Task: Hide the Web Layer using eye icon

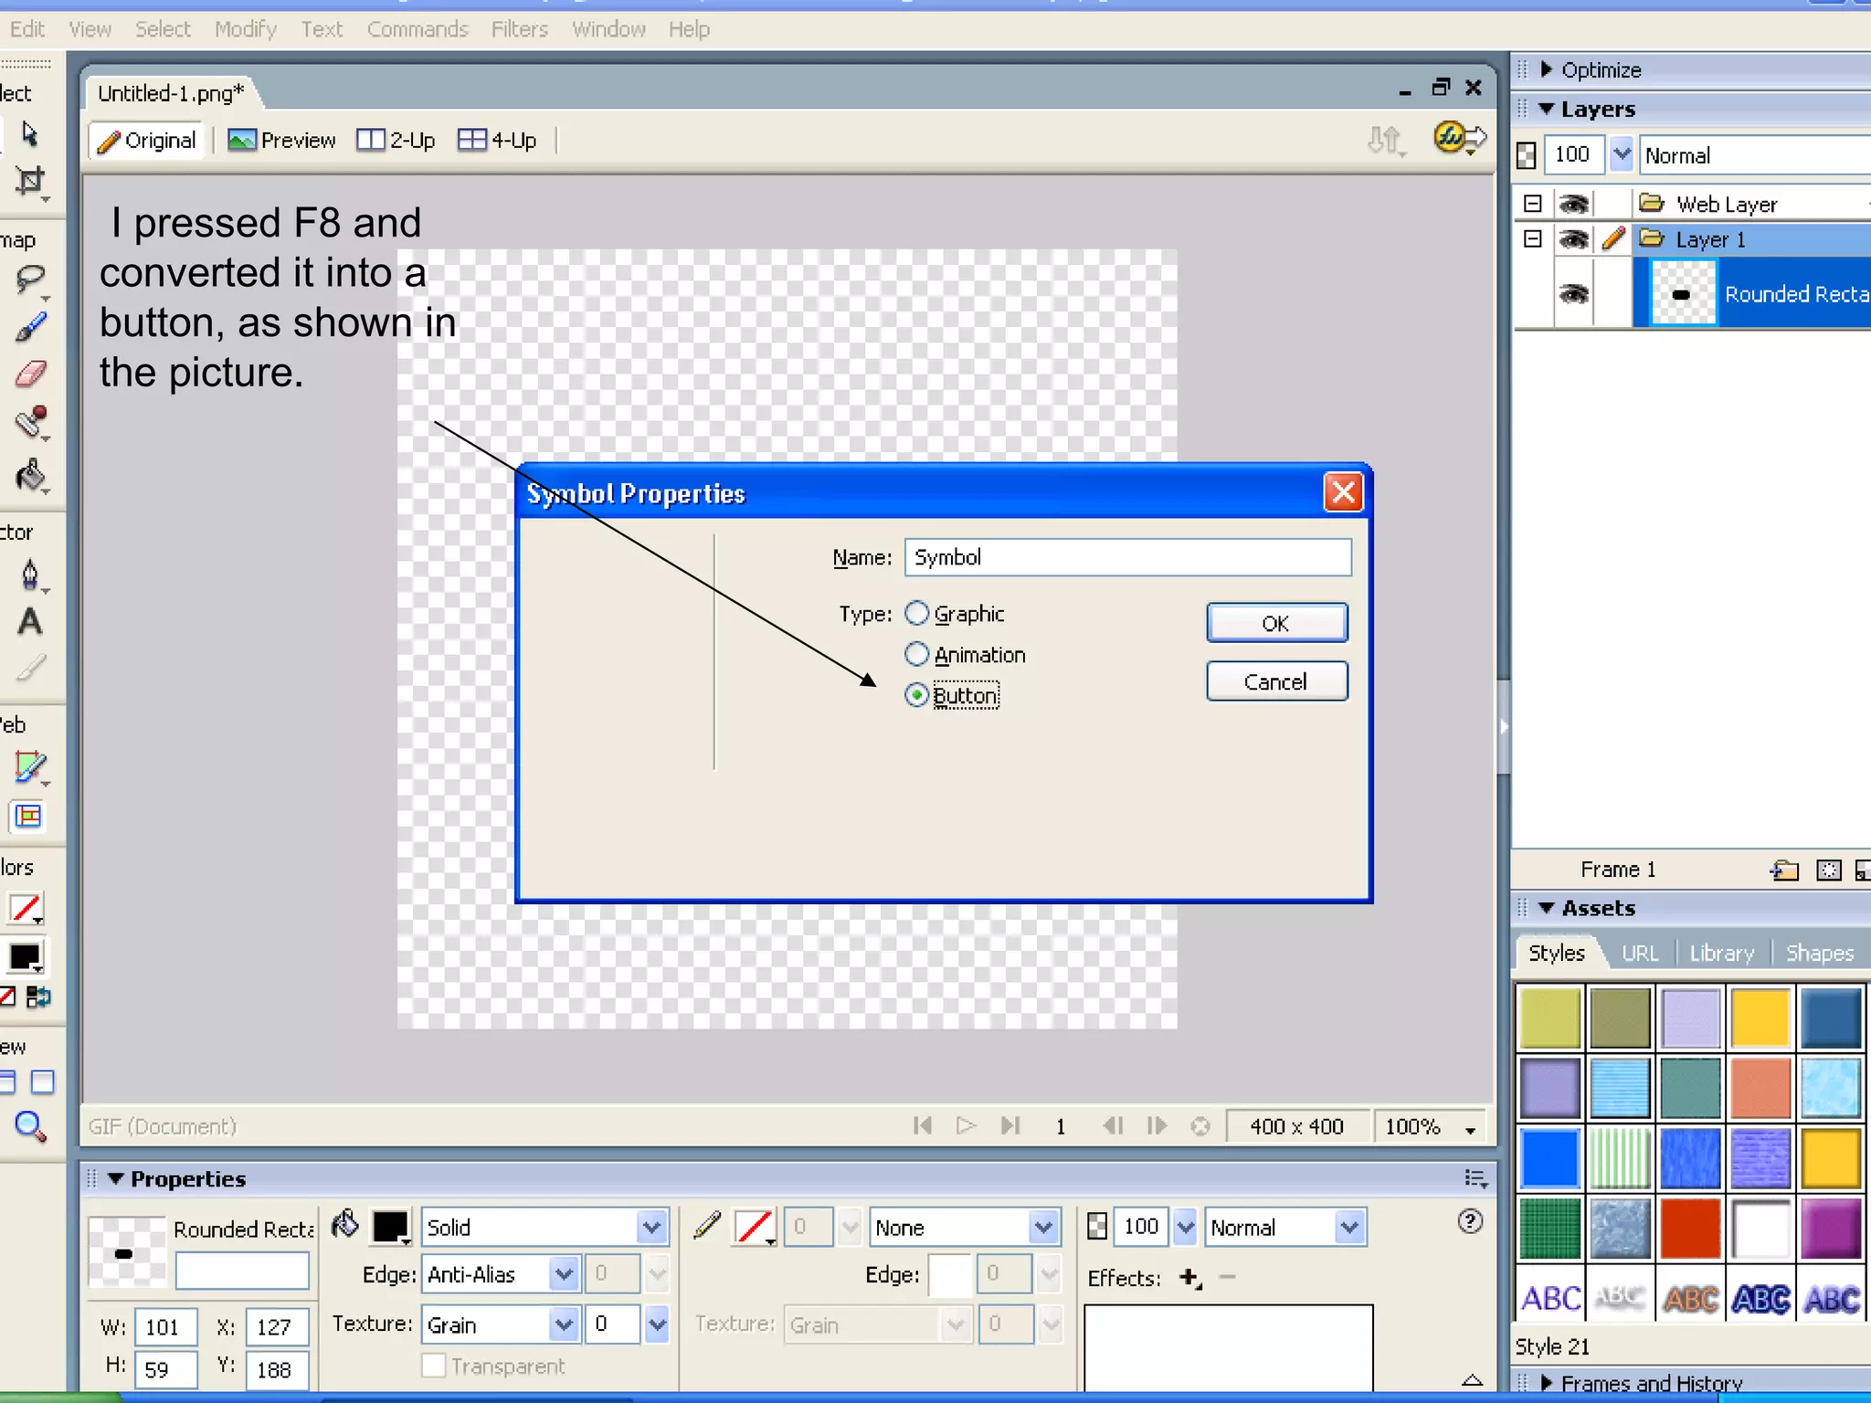Action: pos(1573,203)
